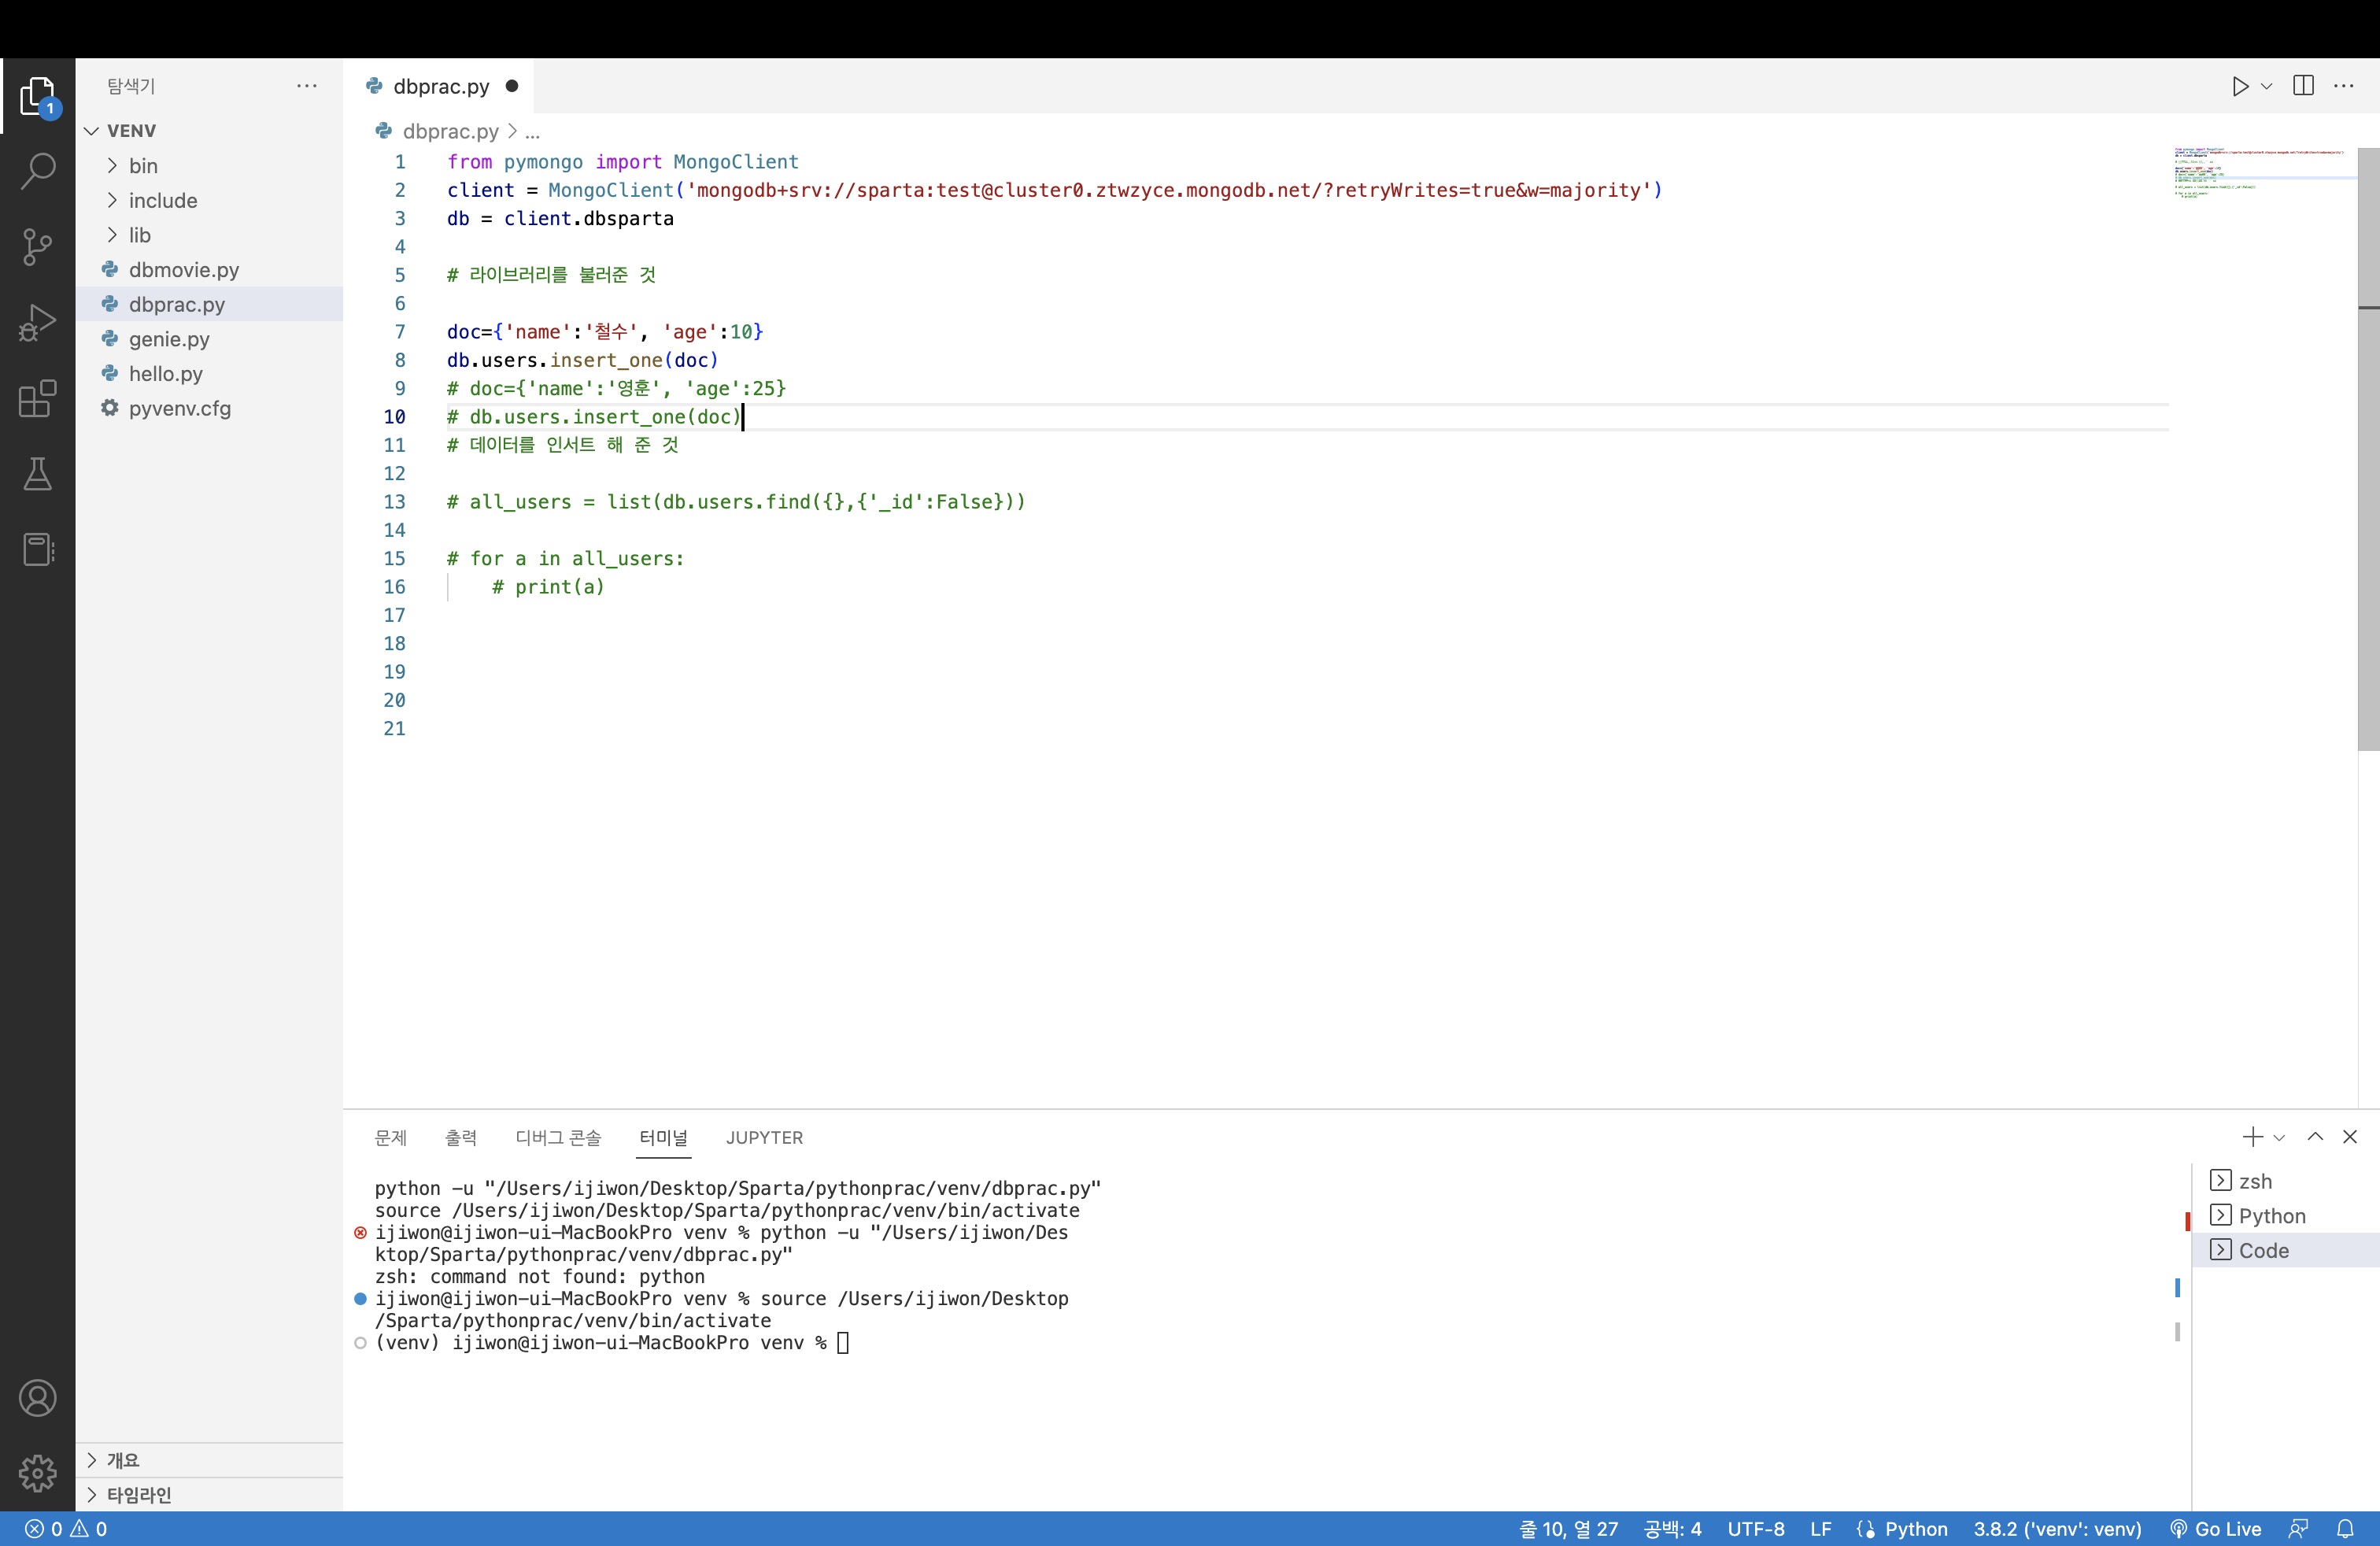Open errors and warnings status item
The width and height of the screenshot is (2380, 1546).
point(66,1529)
